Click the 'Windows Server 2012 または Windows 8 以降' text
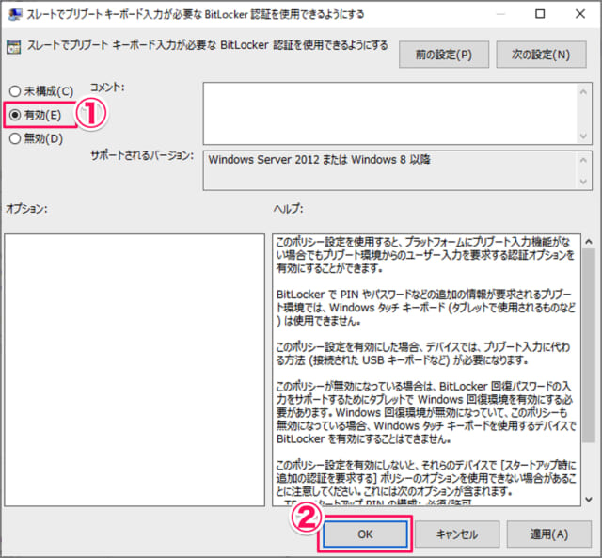602x558 pixels. [319, 159]
